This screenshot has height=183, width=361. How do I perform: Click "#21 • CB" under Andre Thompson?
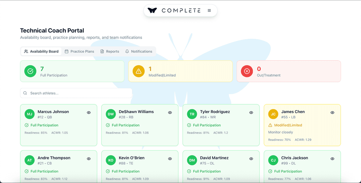pos(45,163)
